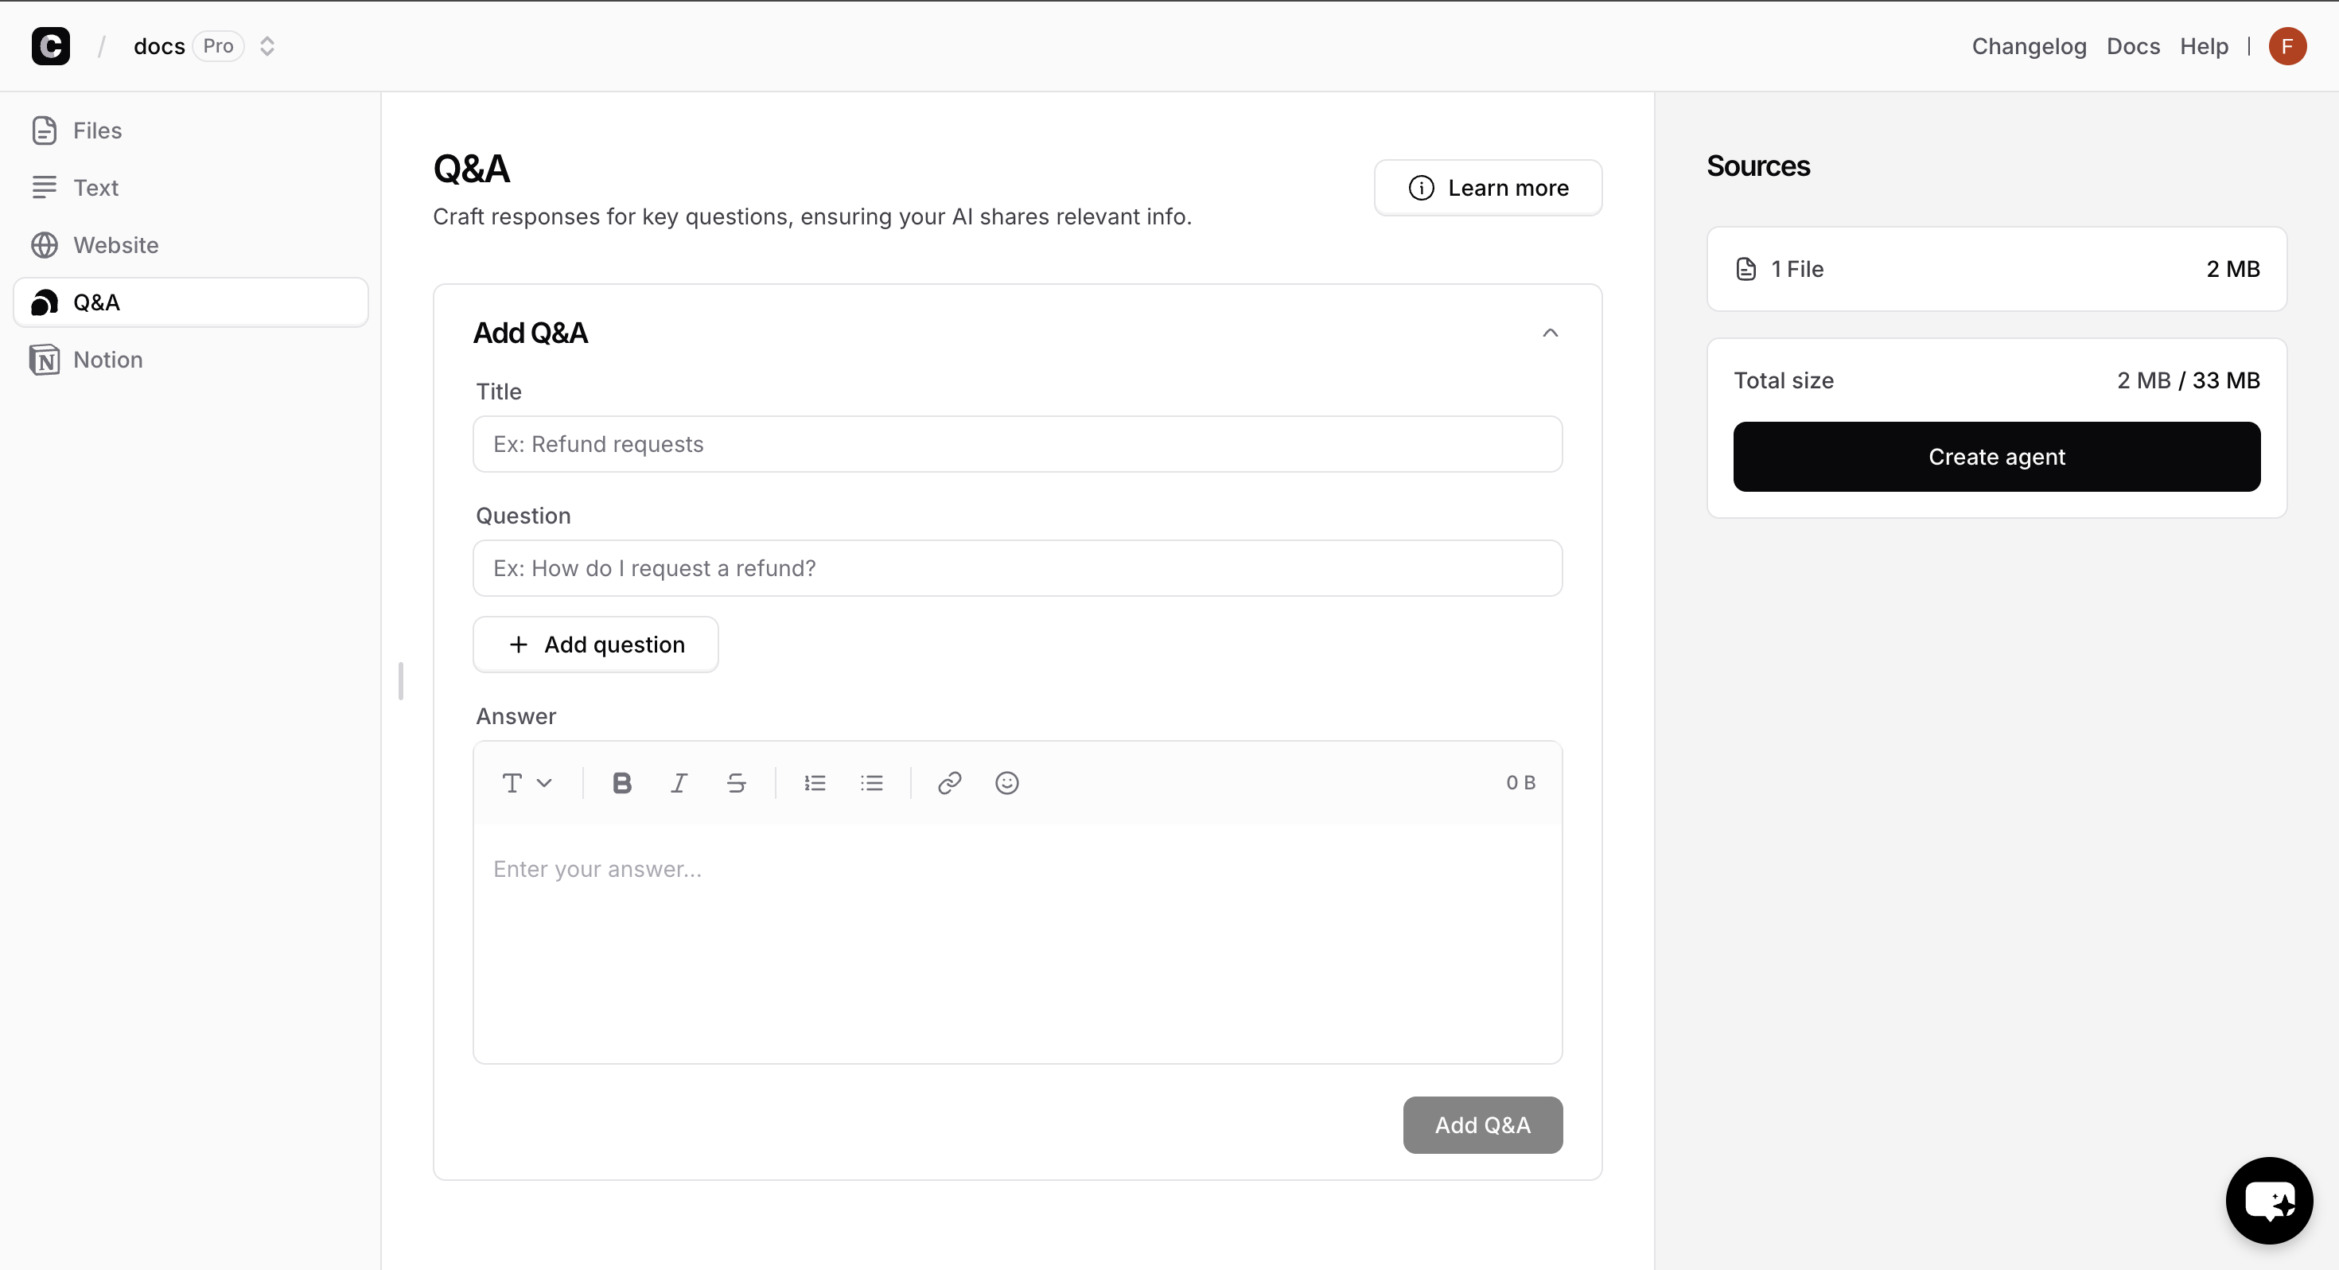Open the emoji picker in the editor

click(1007, 782)
